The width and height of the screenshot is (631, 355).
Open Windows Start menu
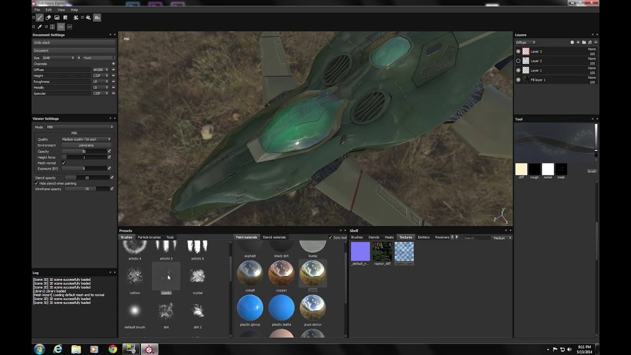pyautogui.click(x=39, y=350)
